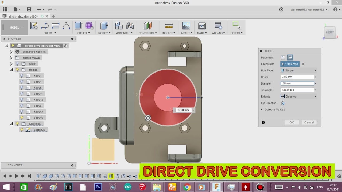The width and height of the screenshot is (342, 192).
Task: Select the Make 3D print icon
Action: [x=202, y=26]
